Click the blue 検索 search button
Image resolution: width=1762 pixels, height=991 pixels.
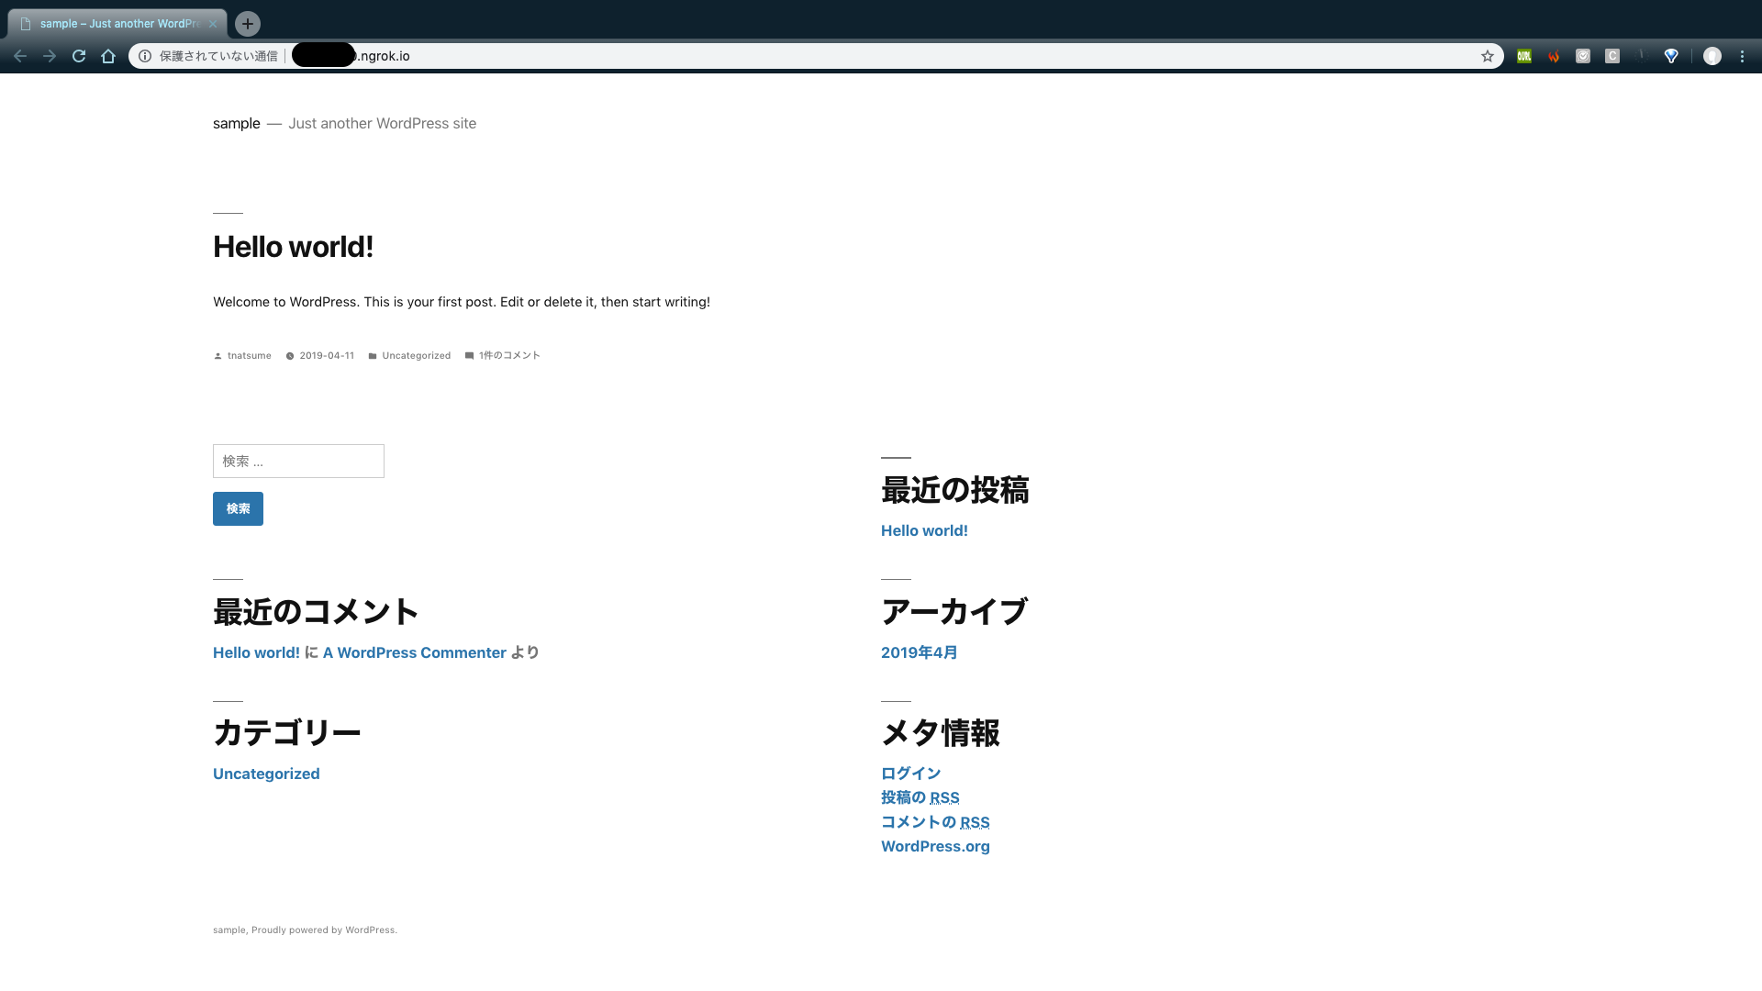pos(238,509)
